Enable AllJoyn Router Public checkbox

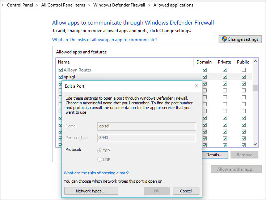(x=244, y=70)
